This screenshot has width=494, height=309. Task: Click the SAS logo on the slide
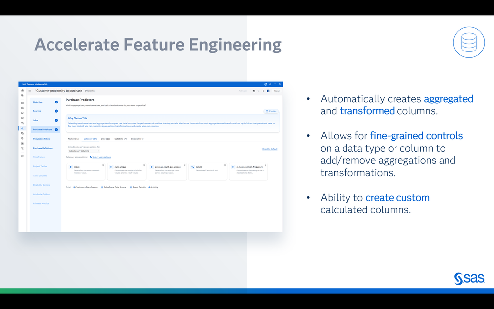(469, 279)
